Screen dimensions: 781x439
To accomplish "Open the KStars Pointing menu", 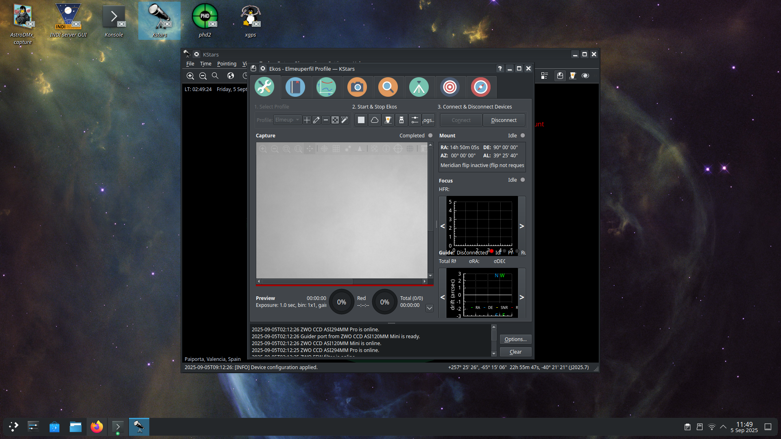I will pyautogui.click(x=227, y=64).
